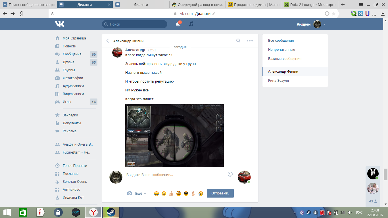Insert the squinting laugh emoji

click(164, 194)
